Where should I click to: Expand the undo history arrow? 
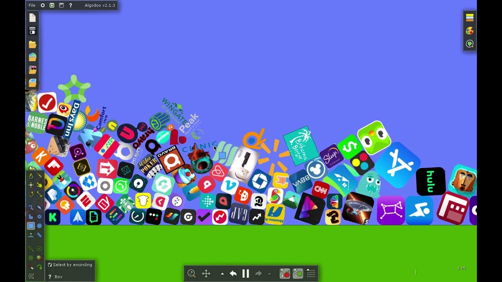coord(222,274)
